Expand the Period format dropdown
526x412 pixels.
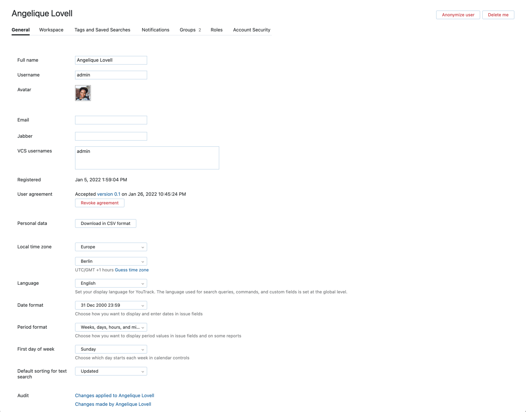pyautogui.click(x=111, y=327)
